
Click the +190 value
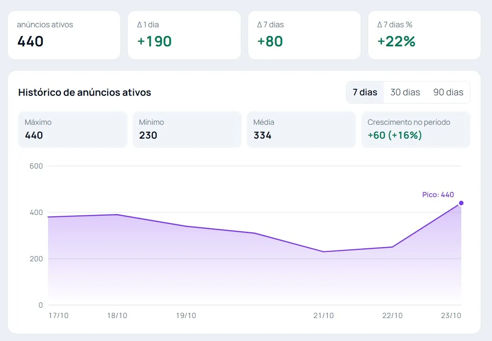154,42
